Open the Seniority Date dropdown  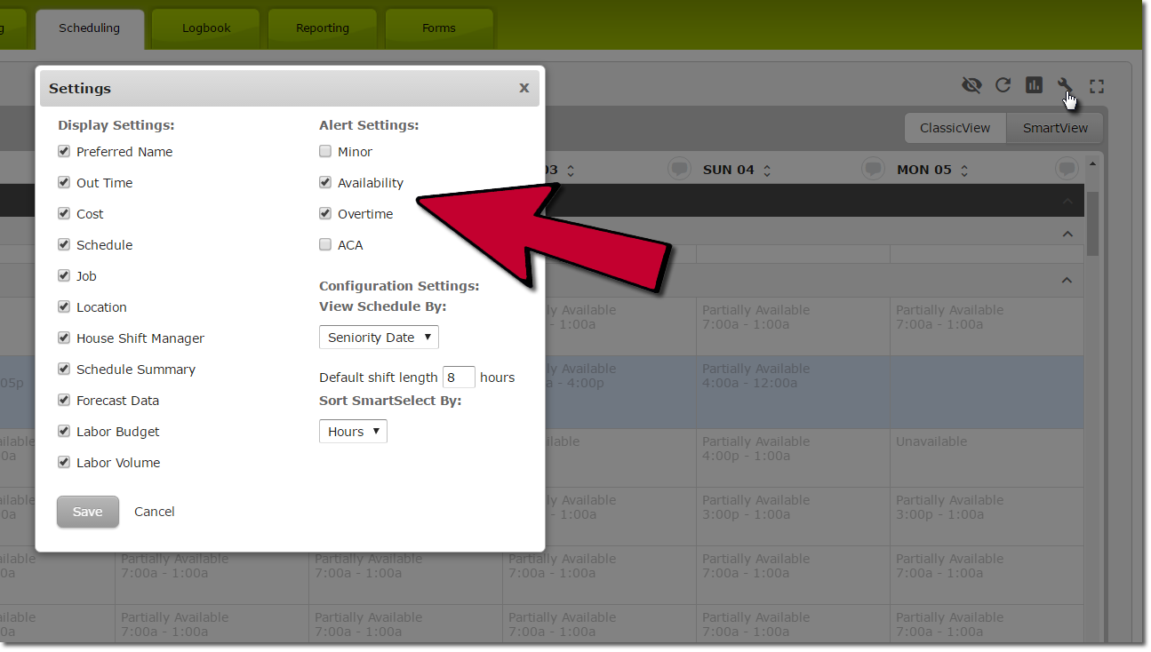coord(378,337)
